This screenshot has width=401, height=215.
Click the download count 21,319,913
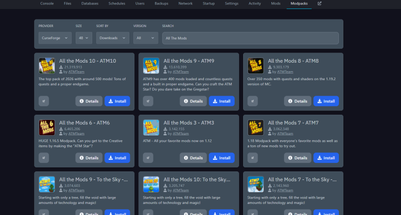pos(73,67)
